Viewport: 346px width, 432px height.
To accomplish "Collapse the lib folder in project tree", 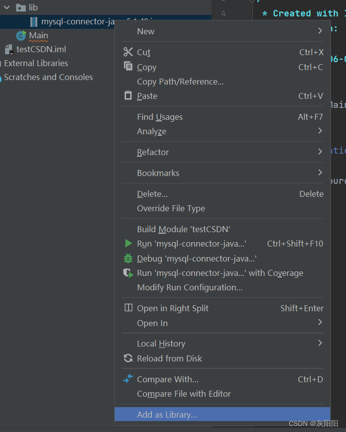I will point(6,7).
